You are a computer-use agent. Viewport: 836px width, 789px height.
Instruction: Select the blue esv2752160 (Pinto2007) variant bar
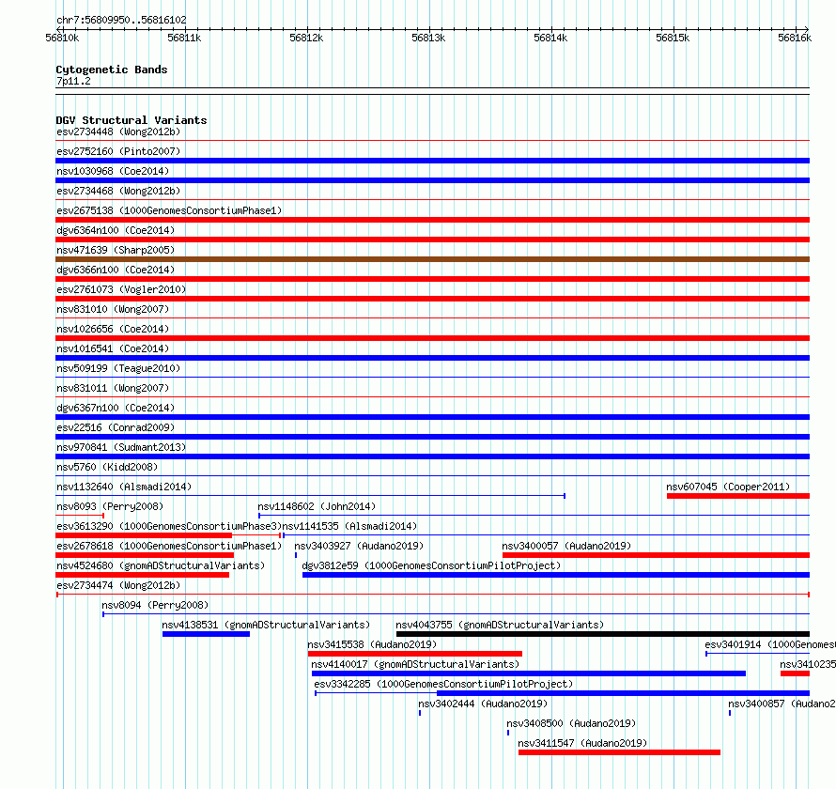coord(432,161)
